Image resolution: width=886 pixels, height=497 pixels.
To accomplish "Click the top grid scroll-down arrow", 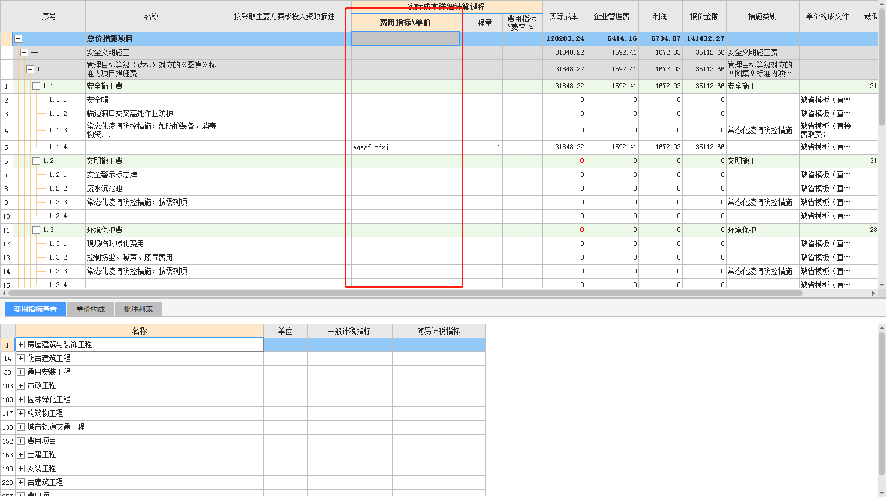I will pos(882,285).
